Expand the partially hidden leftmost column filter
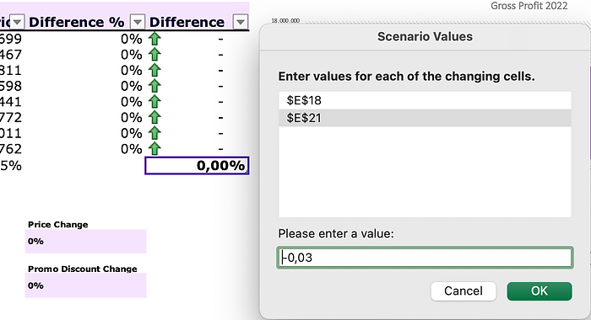The height and width of the screenshot is (320, 591). click(17, 22)
